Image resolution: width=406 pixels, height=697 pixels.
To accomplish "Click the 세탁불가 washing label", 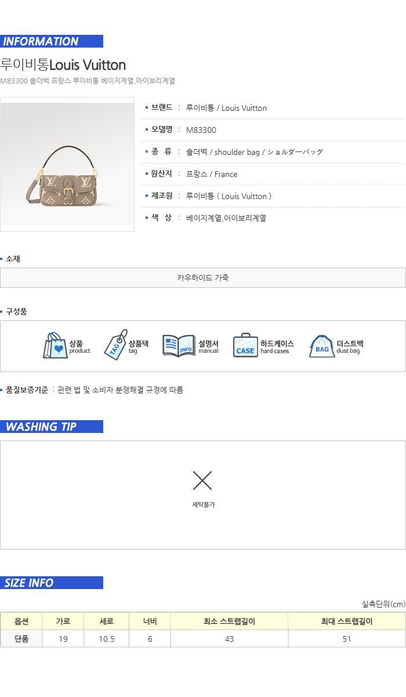I will click(x=203, y=505).
